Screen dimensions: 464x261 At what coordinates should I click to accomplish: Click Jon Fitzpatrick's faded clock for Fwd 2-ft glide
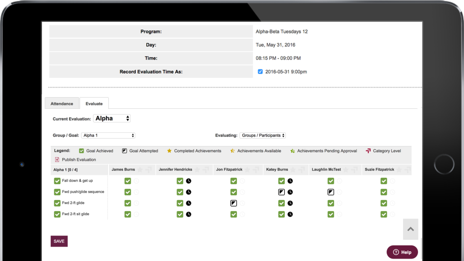coord(242,203)
